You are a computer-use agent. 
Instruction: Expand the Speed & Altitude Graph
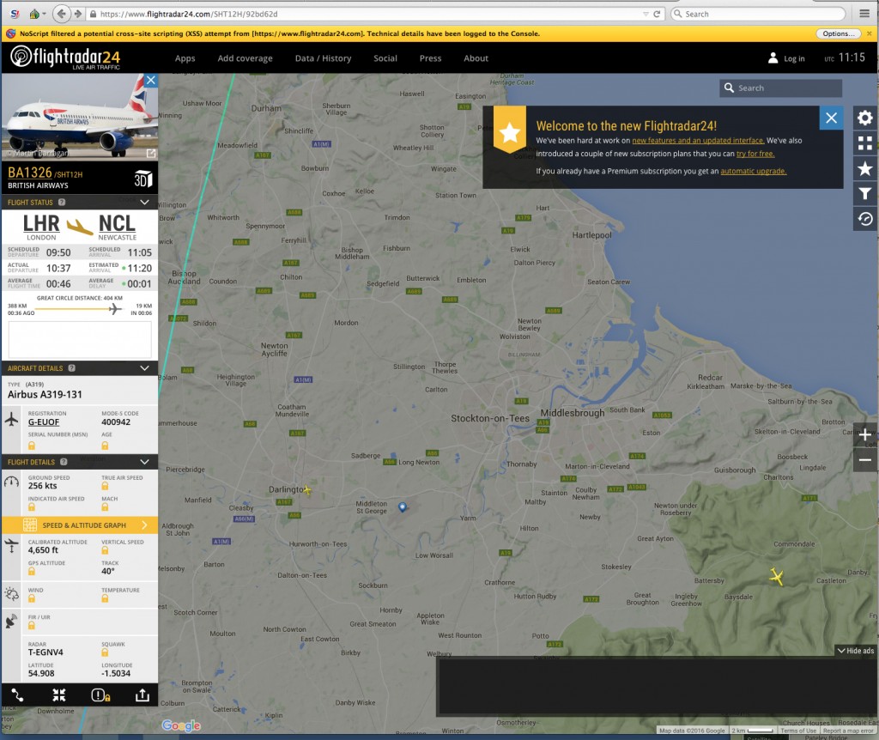click(x=80, y=525)
